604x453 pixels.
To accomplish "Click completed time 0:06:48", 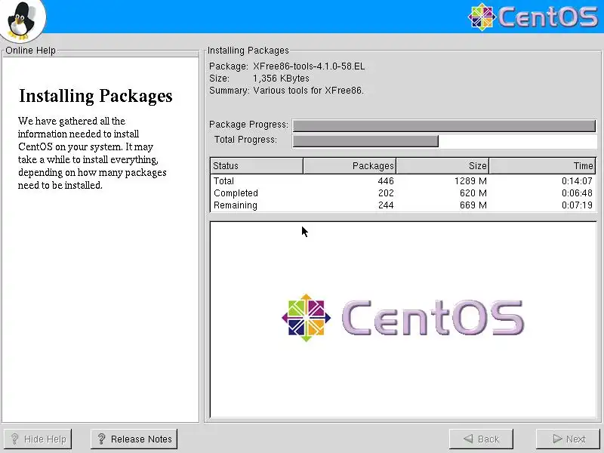I will coord(577,193).
